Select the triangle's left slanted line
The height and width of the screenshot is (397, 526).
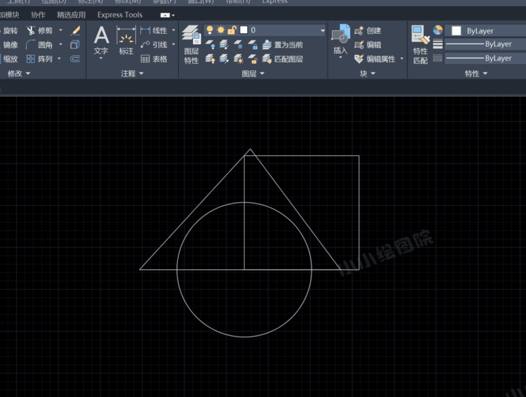pyautogui.click(x=194, y=209)
